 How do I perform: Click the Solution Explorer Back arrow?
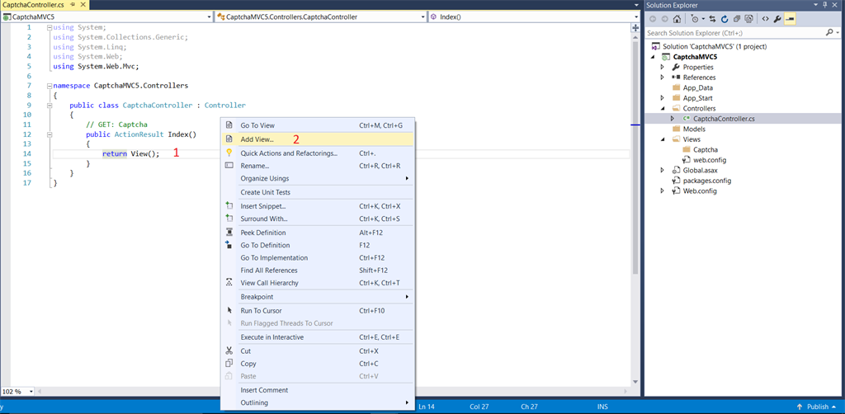tap(653, 19)
